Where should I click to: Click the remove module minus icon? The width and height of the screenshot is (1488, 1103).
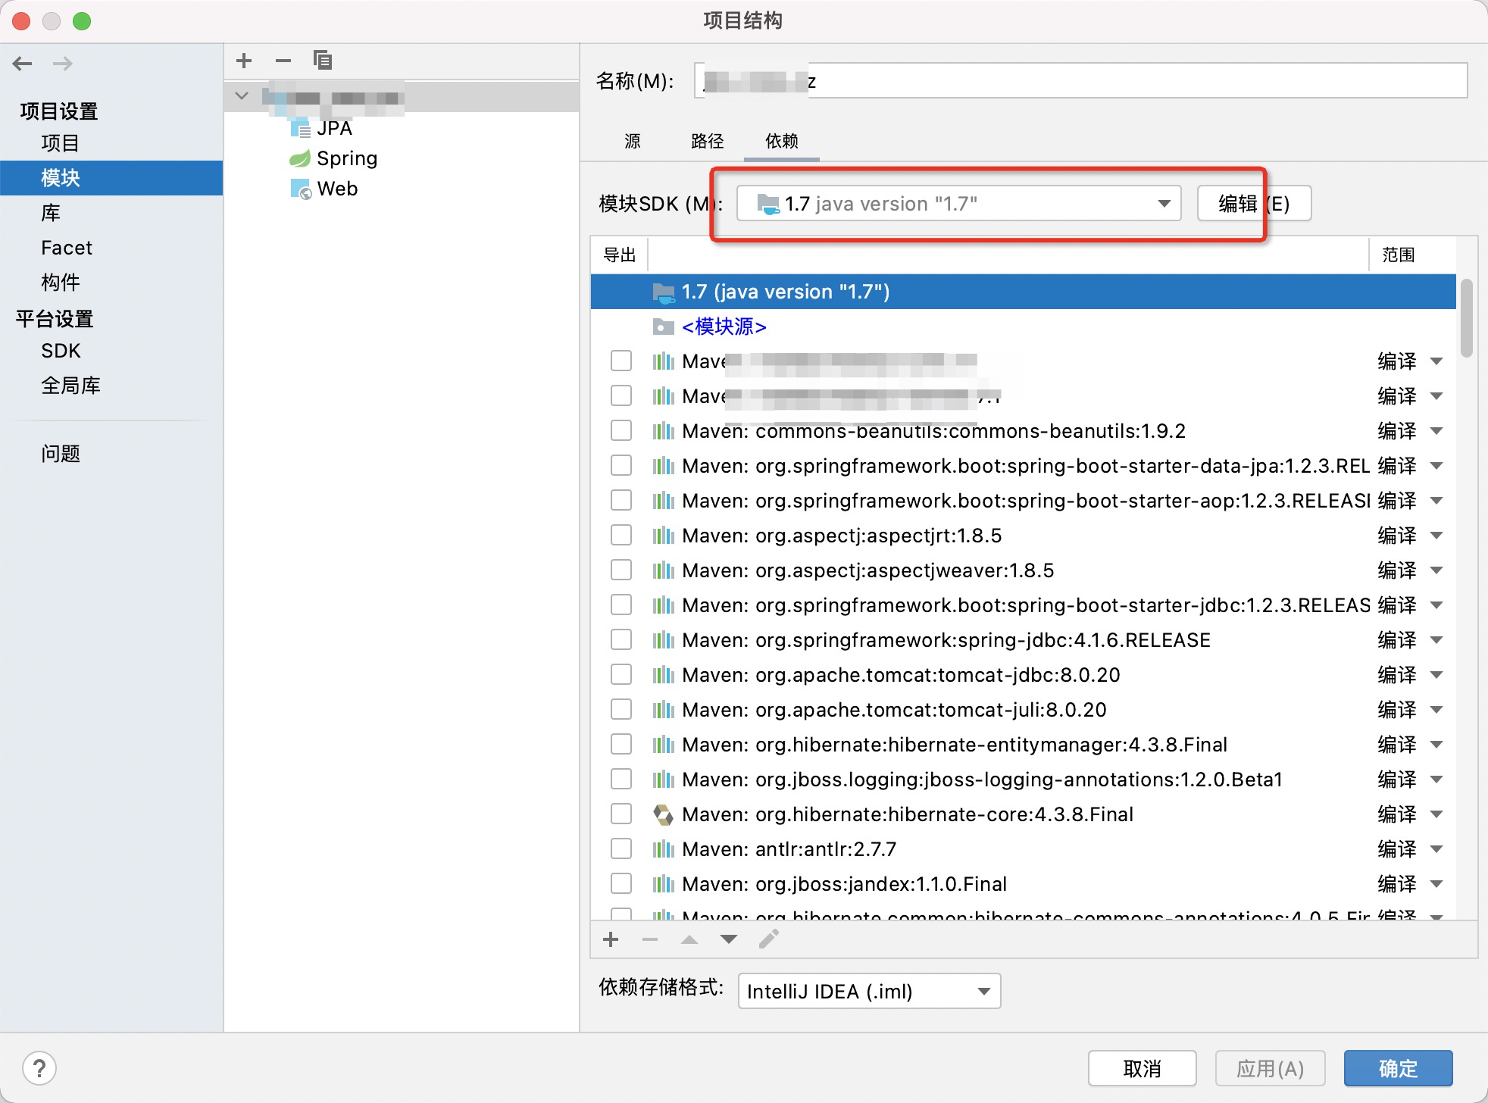pyautogui.click(x=283, y=61)
